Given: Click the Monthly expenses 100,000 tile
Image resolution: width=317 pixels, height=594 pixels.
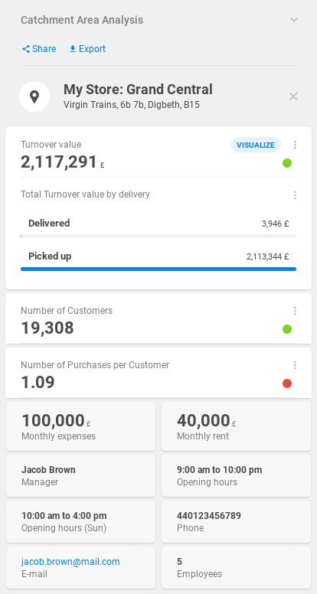Looking at the screenshot, I should tap(80, 426).
